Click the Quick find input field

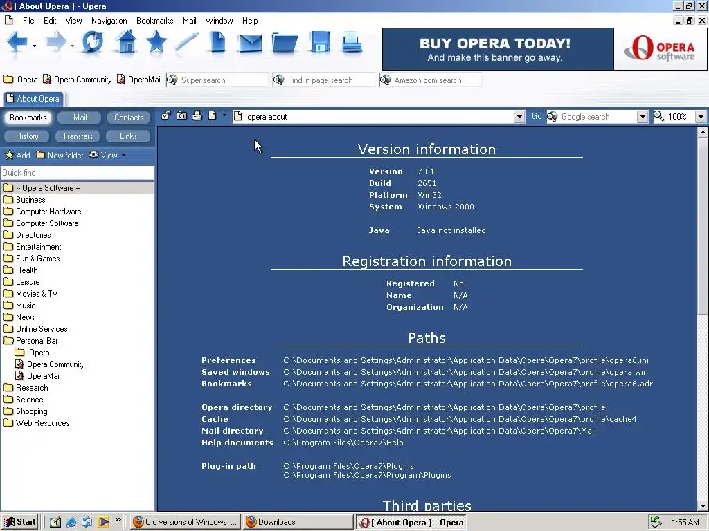[x=78, y=172]
